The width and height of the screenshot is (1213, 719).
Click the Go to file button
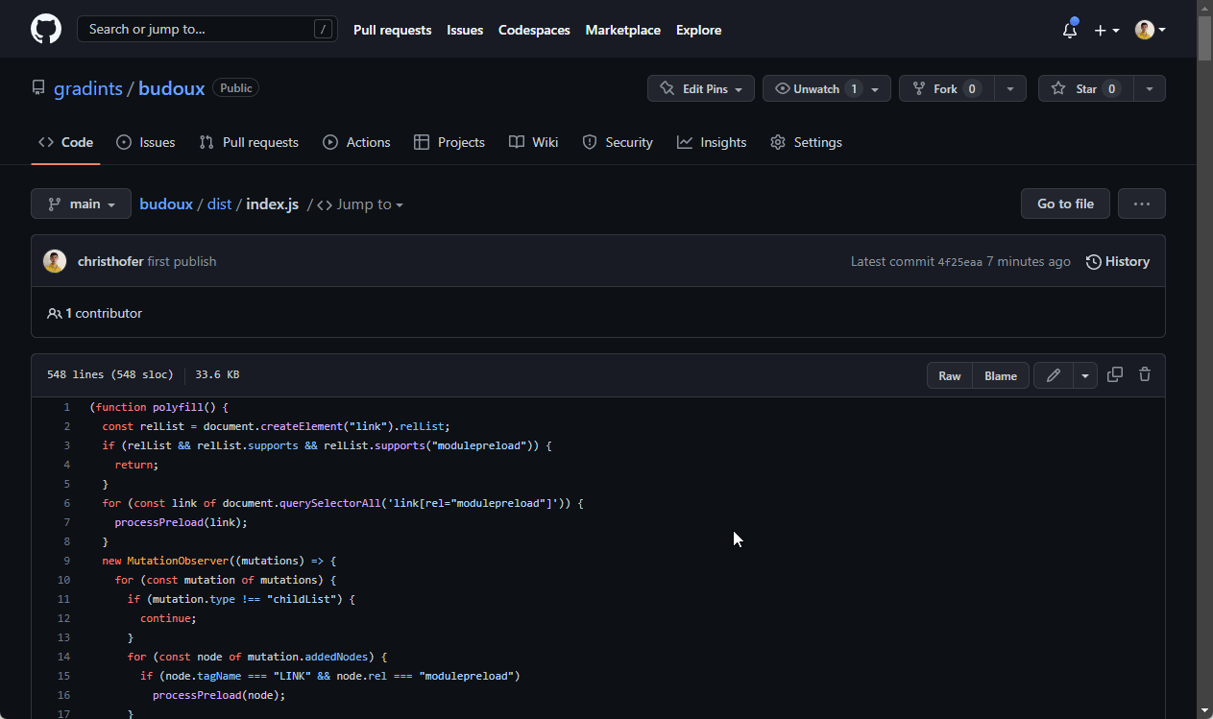coord(1065,204)
